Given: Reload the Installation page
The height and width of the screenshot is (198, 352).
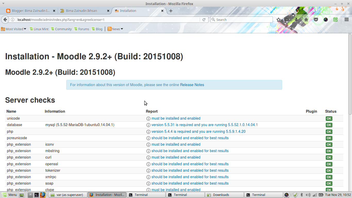Looking at the screenshot, I should (x=204, y=20).
